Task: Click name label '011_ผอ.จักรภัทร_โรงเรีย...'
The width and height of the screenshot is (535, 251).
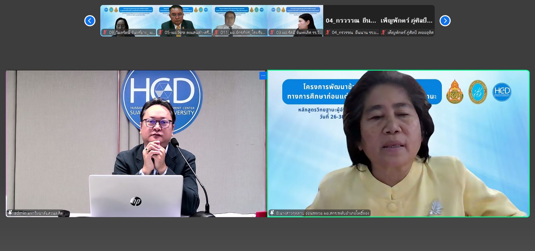Action: click(x=243, y=33)
